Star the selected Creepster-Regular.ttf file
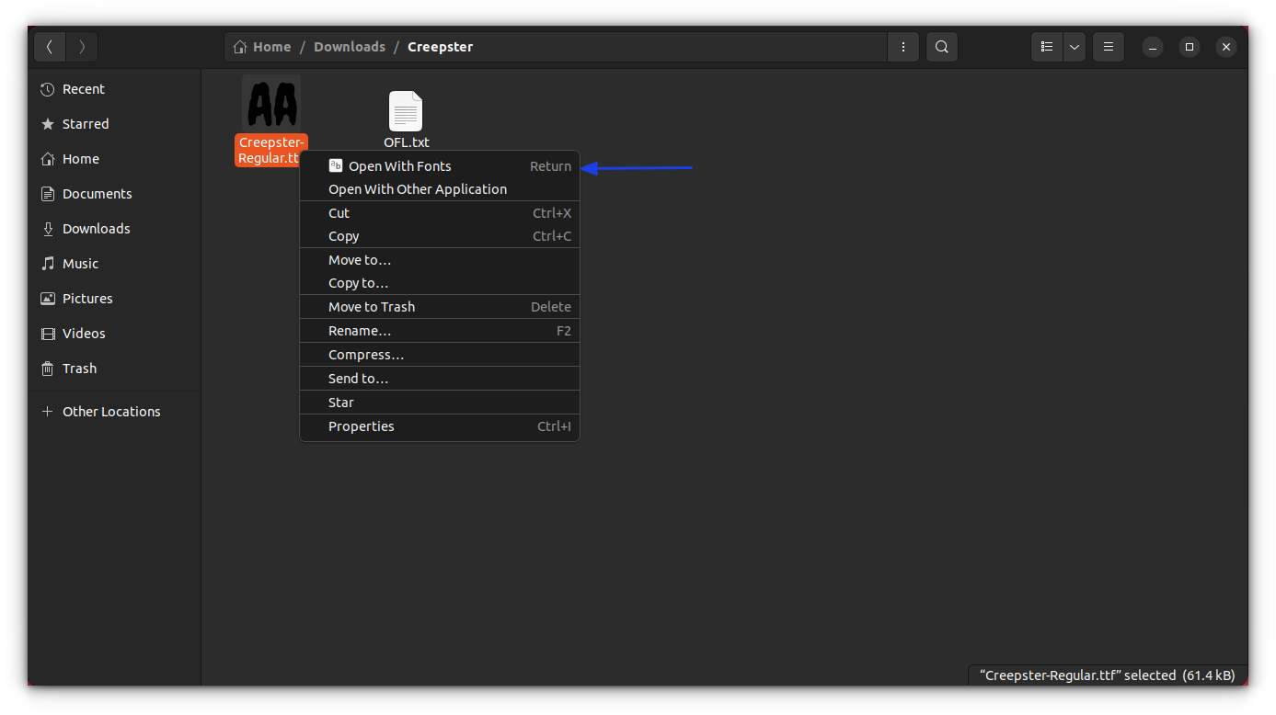Viewport: 1276px width, 715px height. point(340,402)
